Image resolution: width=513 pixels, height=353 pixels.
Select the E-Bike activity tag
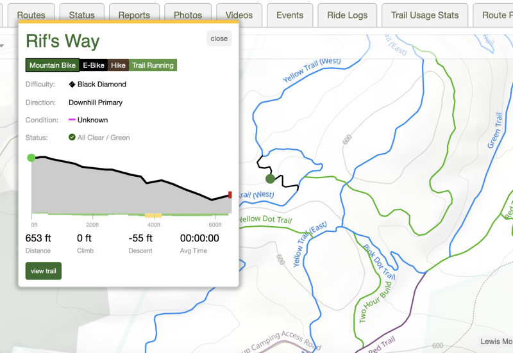tap(94, 65)
